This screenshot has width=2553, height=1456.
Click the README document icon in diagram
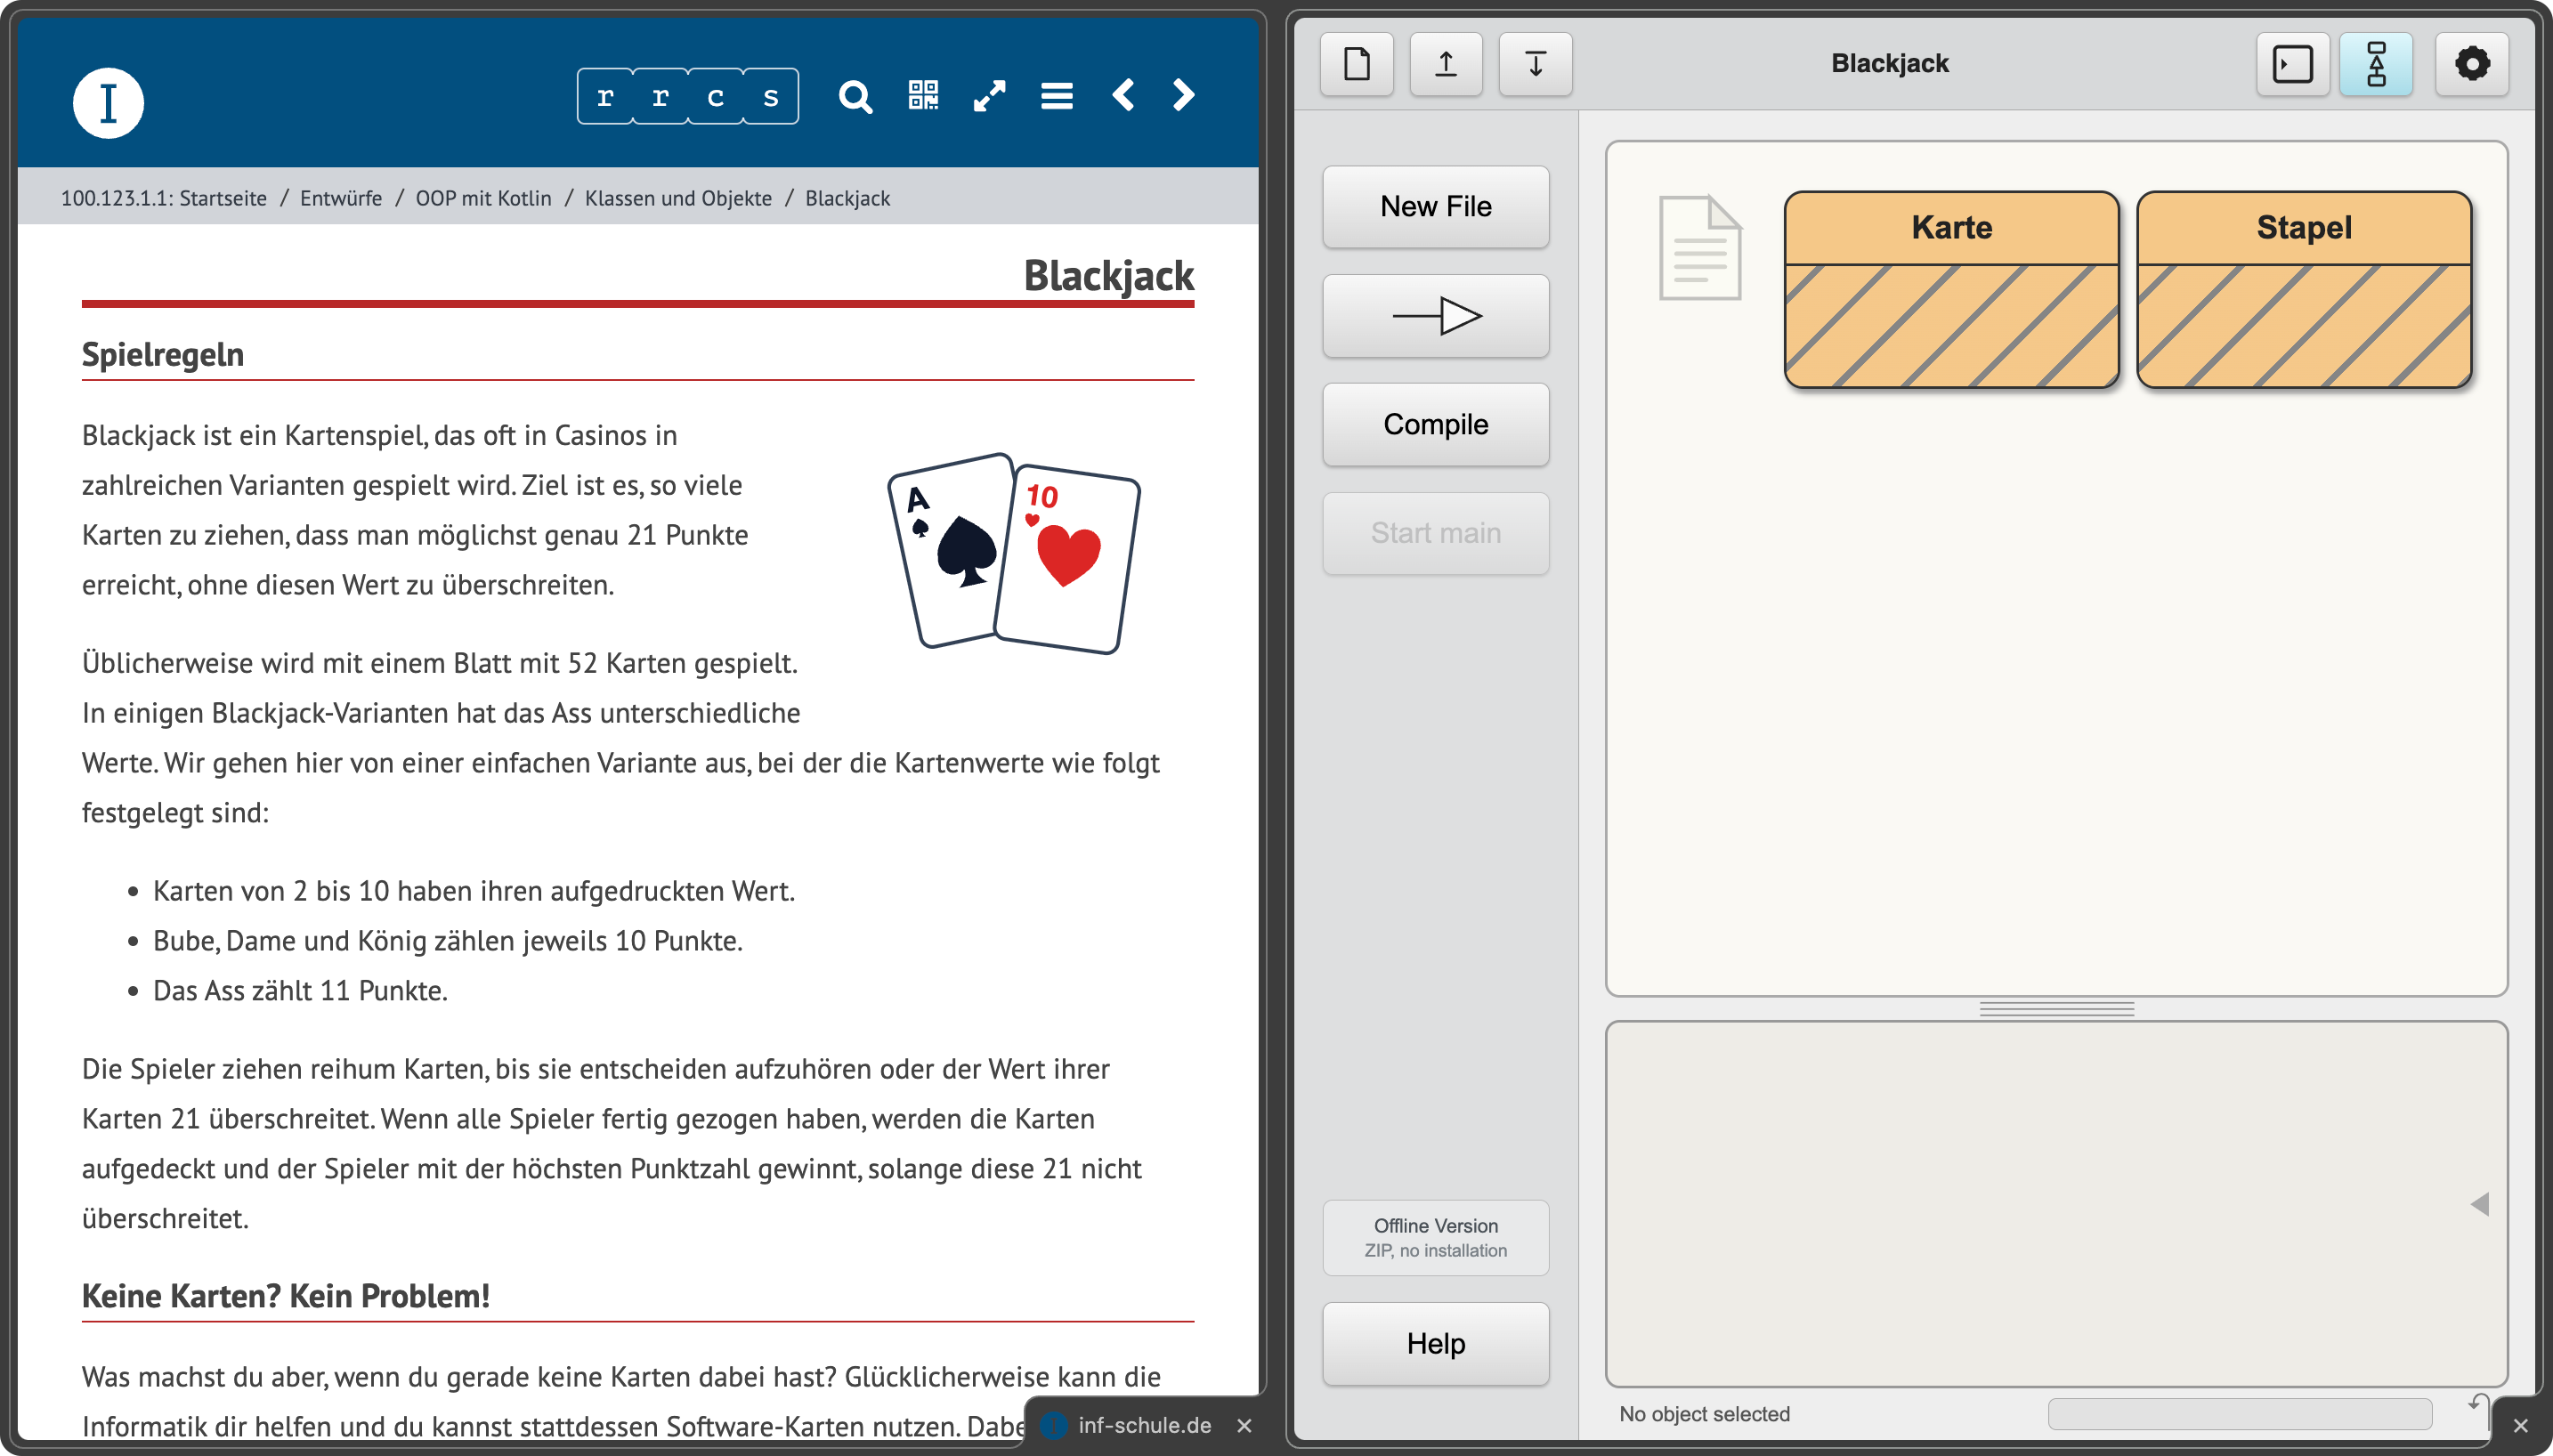tap(1700, 247)
